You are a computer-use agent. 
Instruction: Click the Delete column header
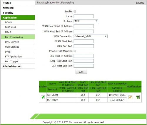coord(138,87)
